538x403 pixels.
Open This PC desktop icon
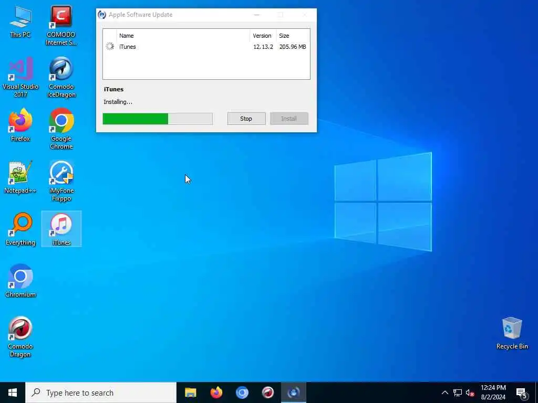click(20, 22)
